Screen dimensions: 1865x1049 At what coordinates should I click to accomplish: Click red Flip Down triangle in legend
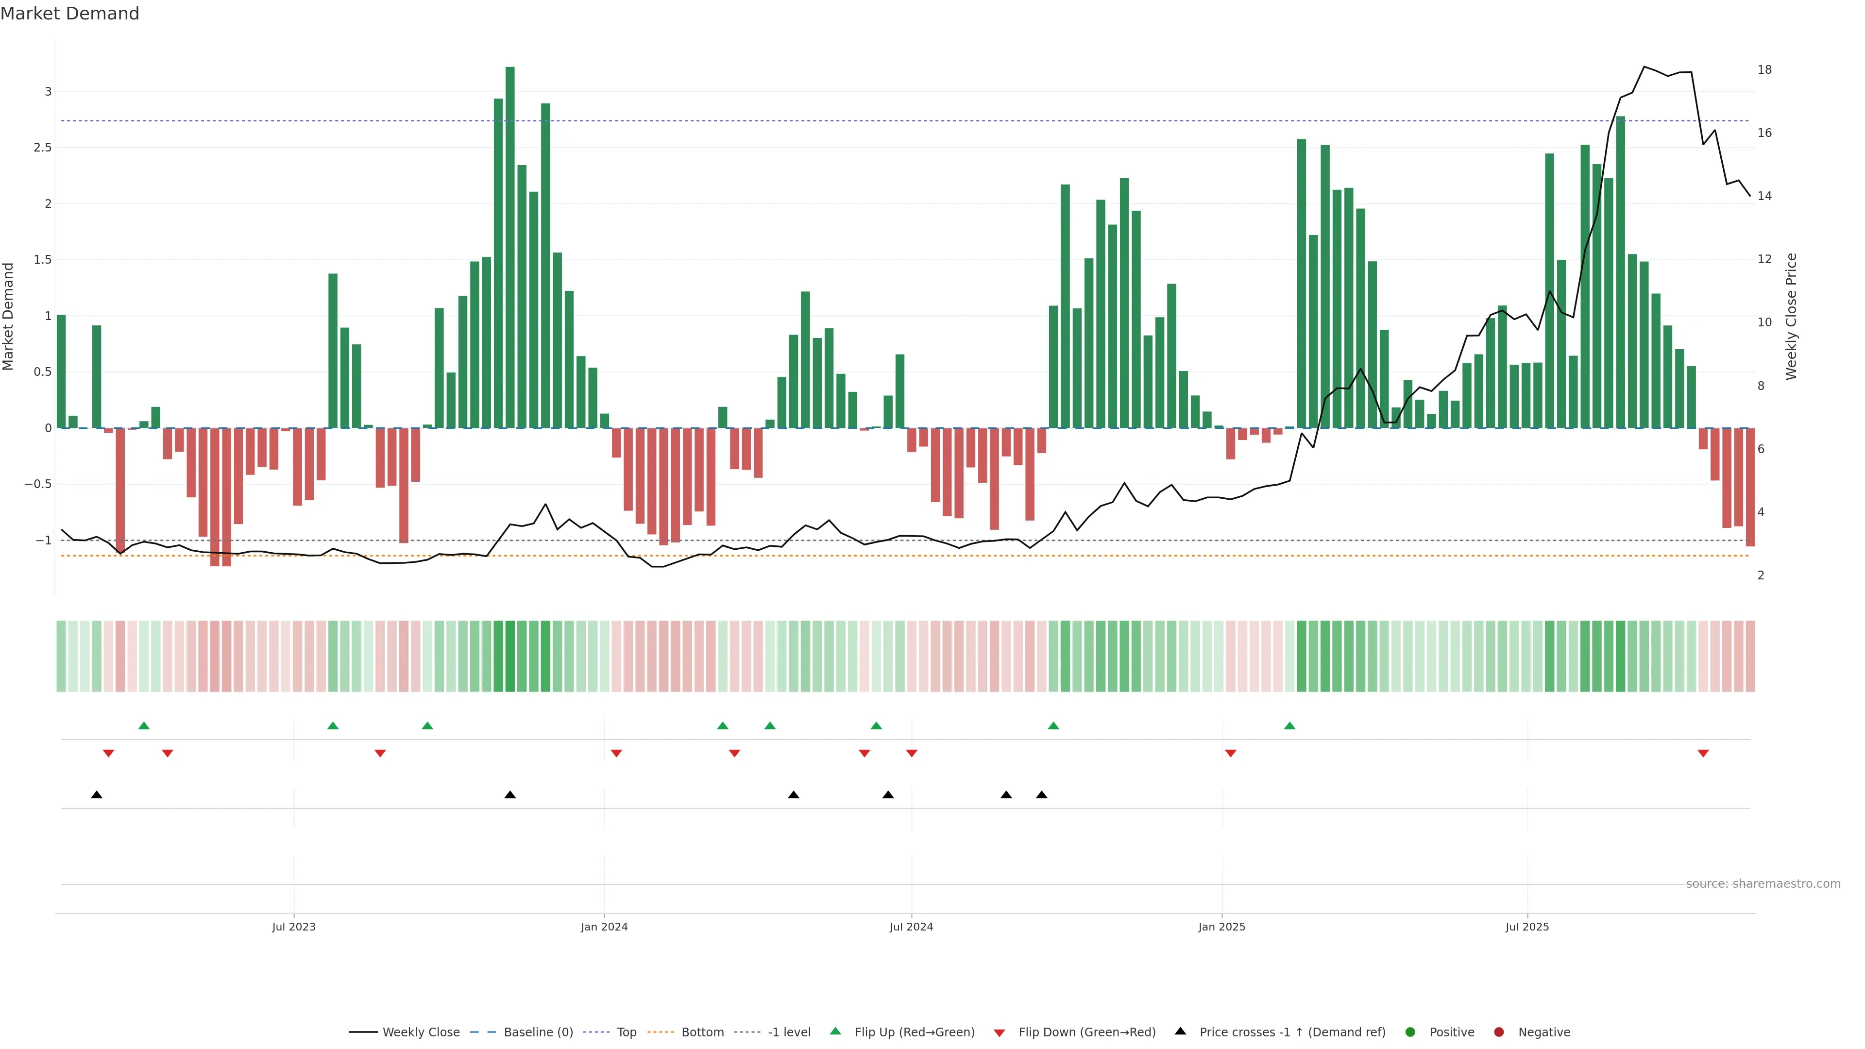pos(999,1032)
